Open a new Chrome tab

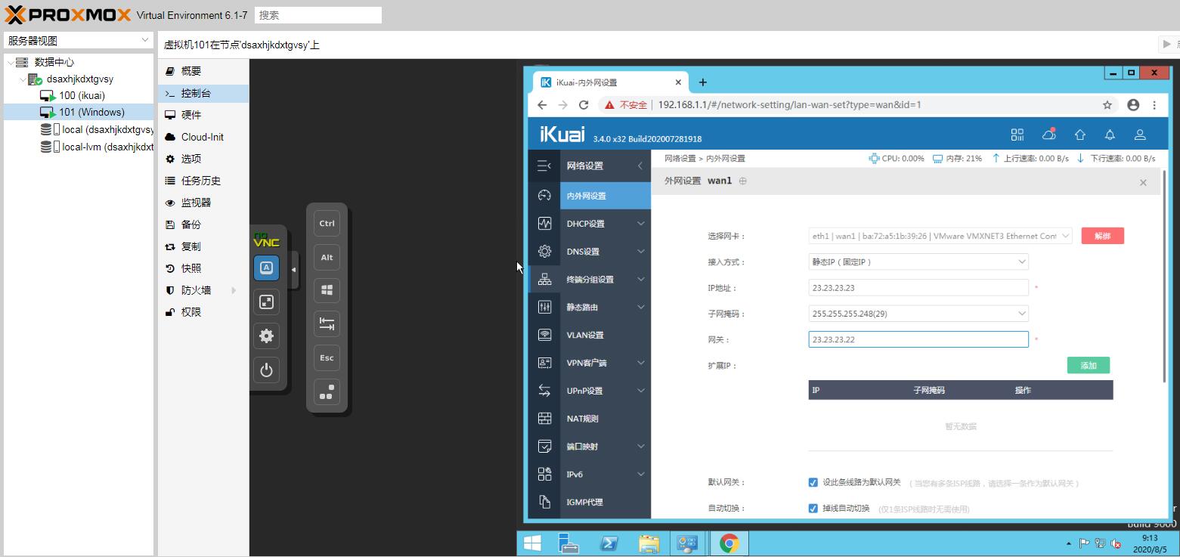(x=702, y=82)
